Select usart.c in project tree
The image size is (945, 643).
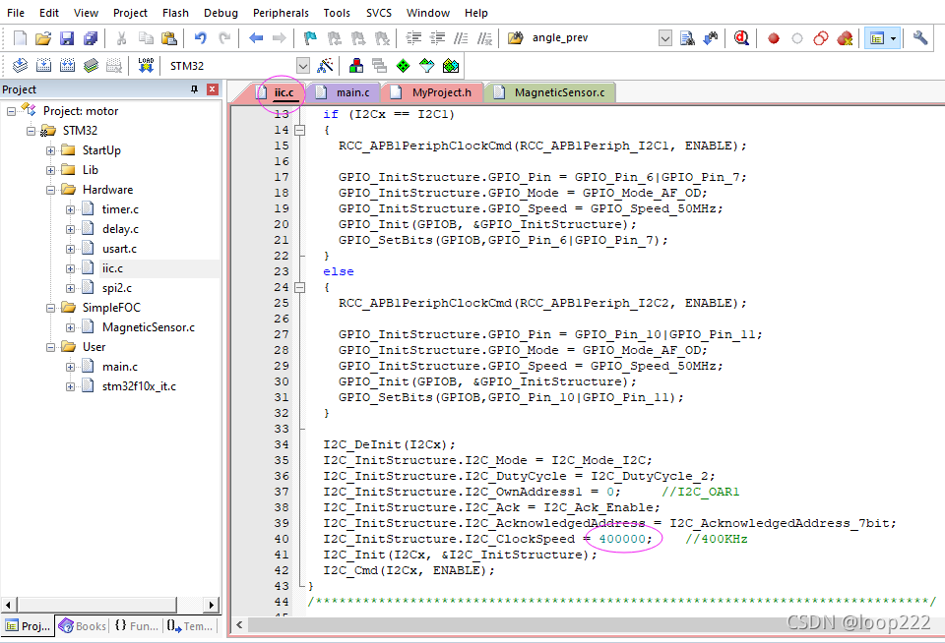point(119,249)
